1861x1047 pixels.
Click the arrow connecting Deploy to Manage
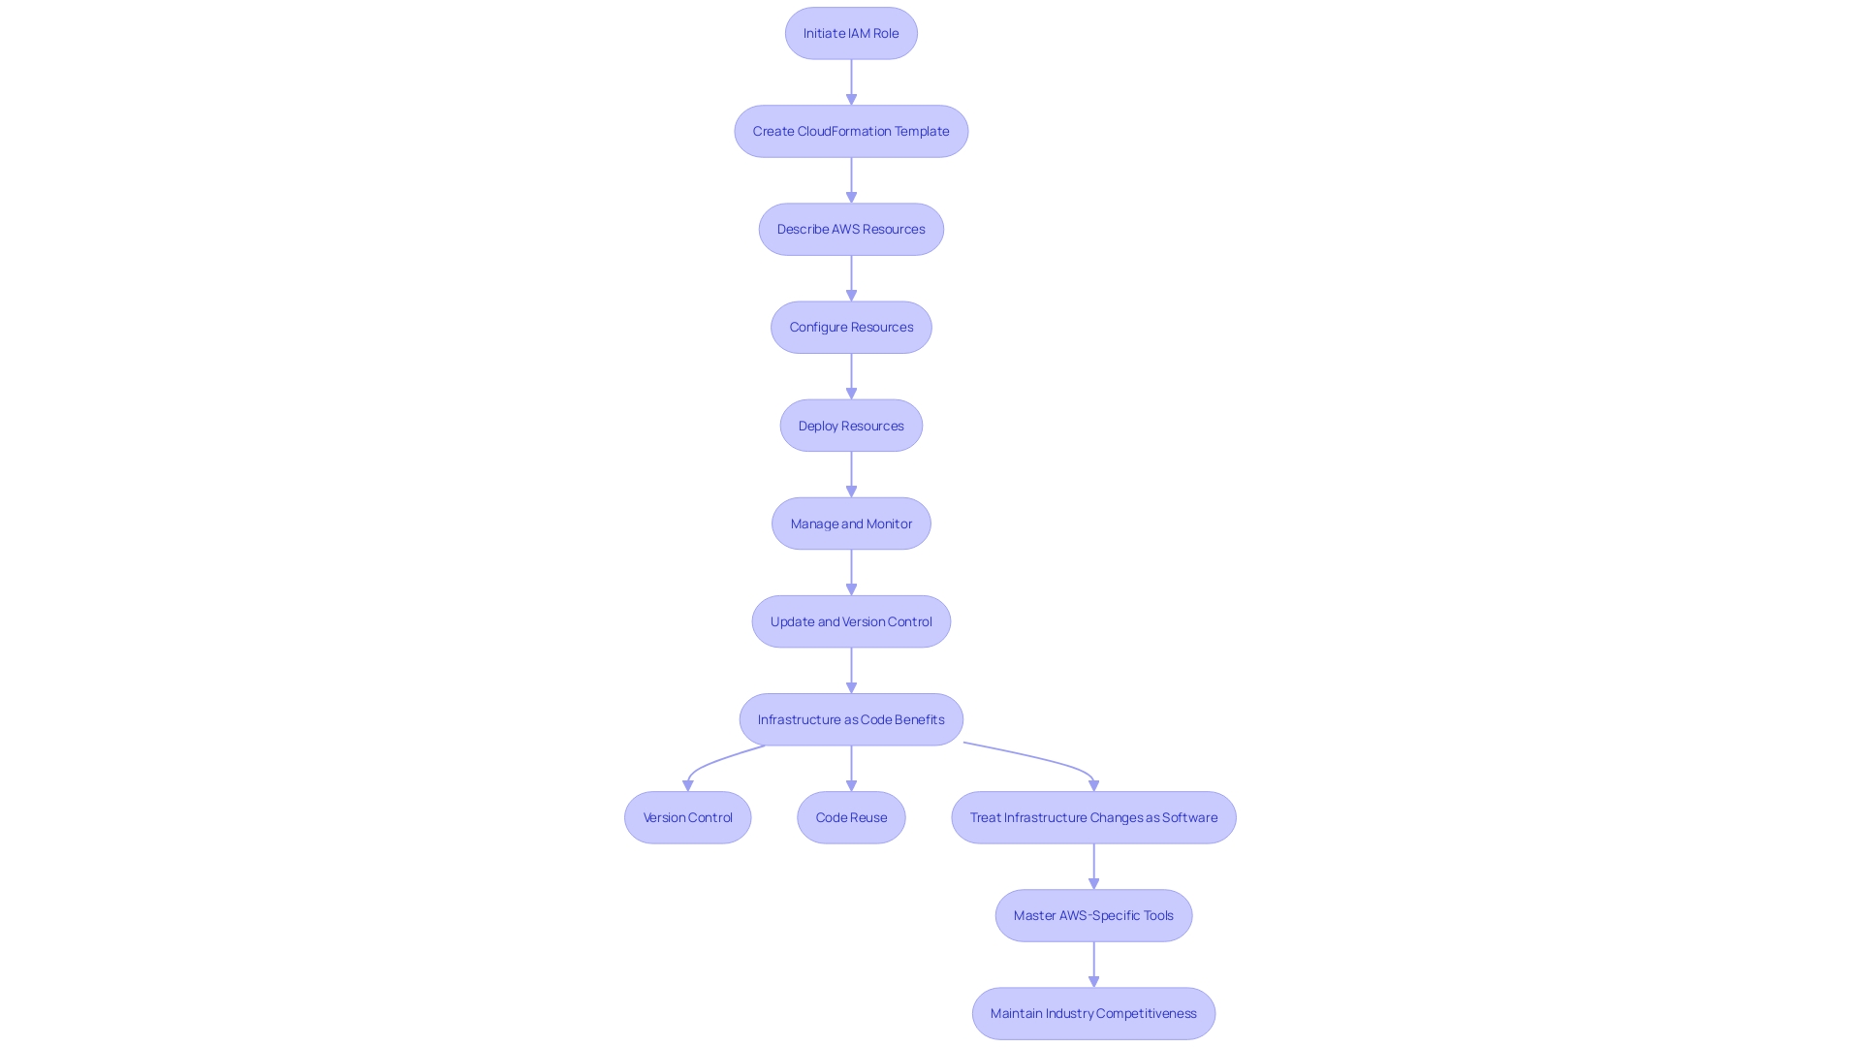850,473
